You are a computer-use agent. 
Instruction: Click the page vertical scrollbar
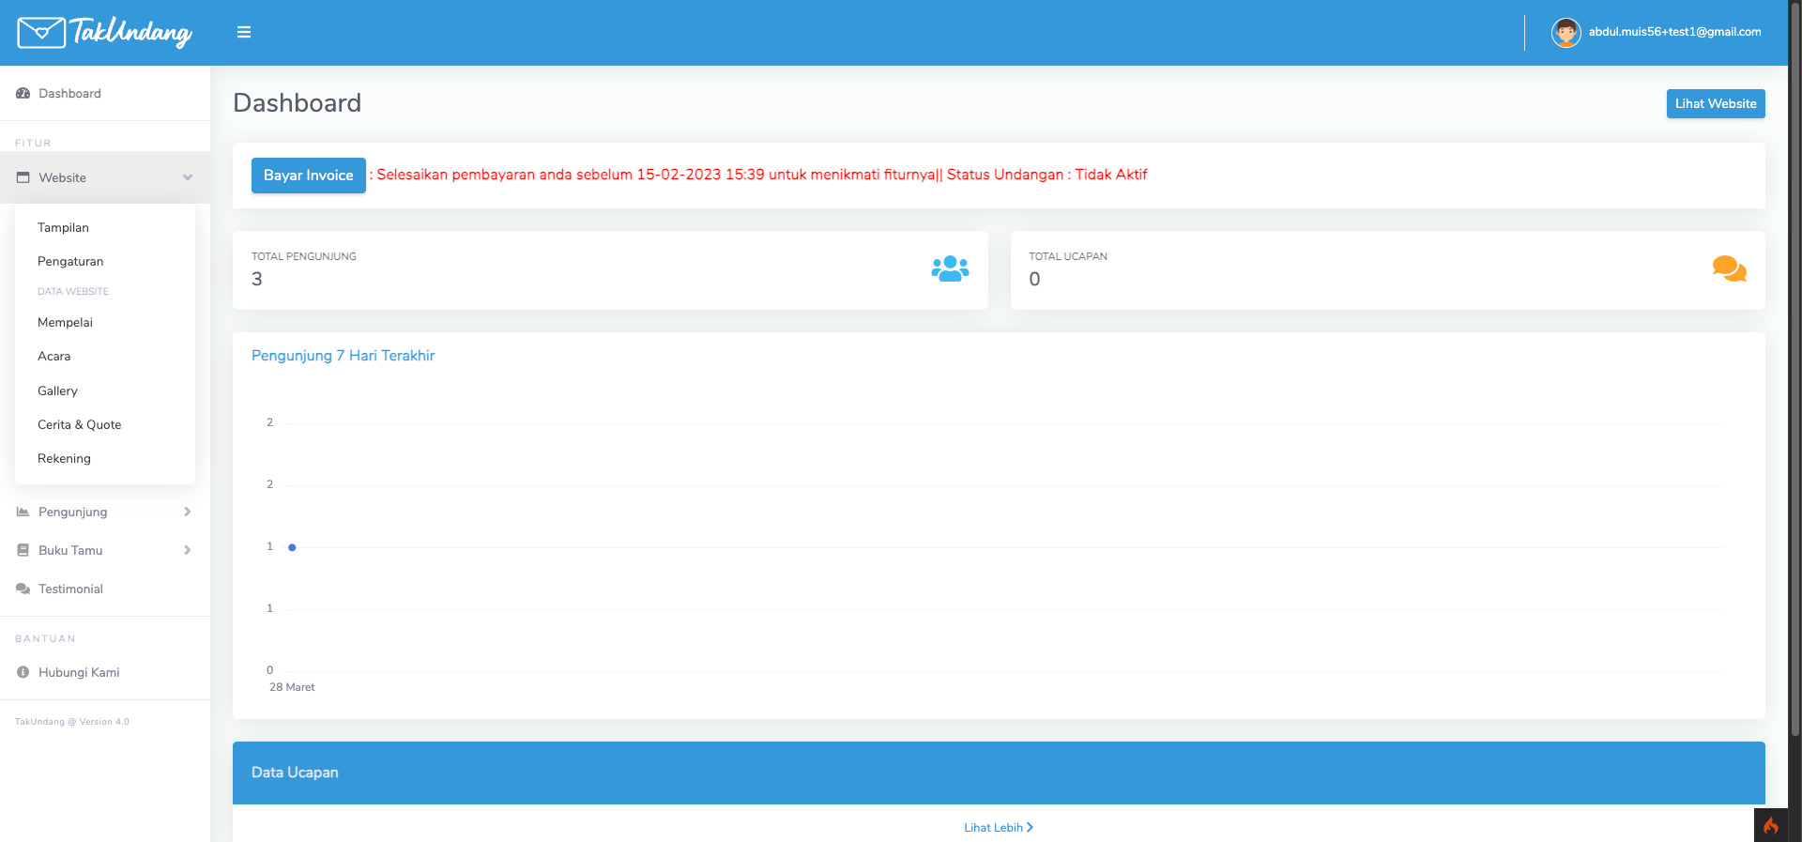1794,375
